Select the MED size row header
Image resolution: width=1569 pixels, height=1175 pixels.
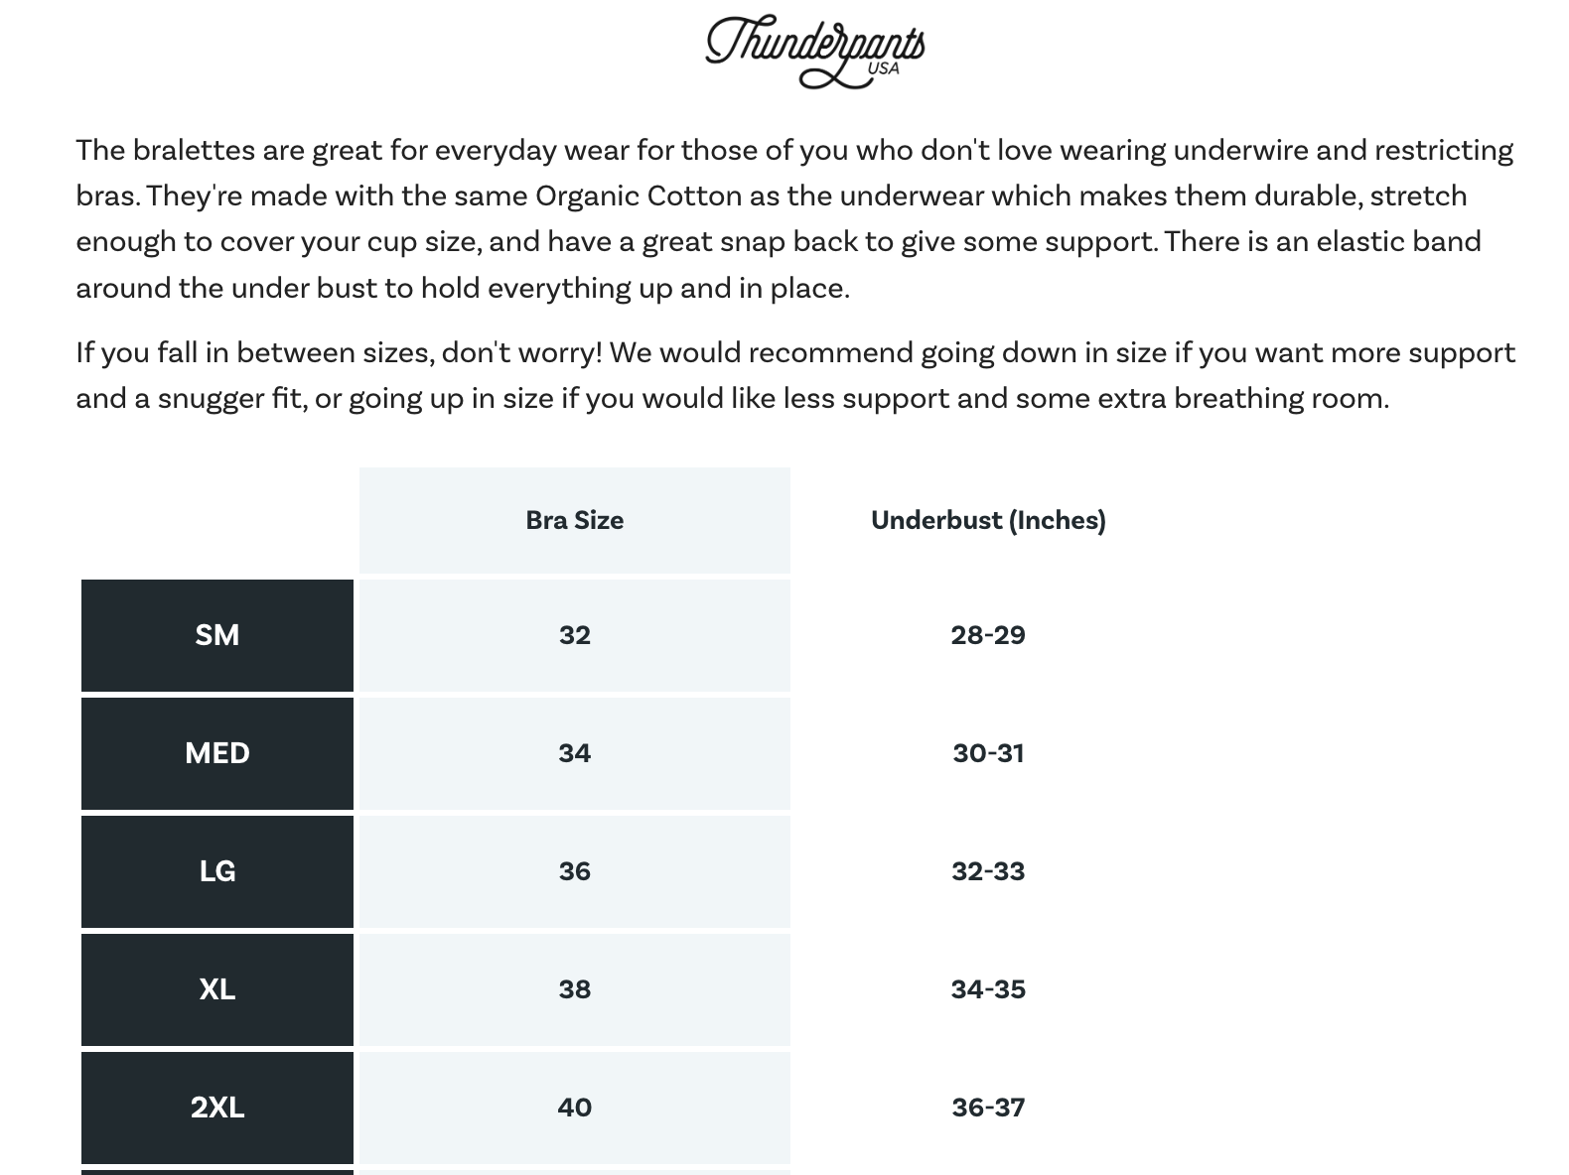point(217,753)
